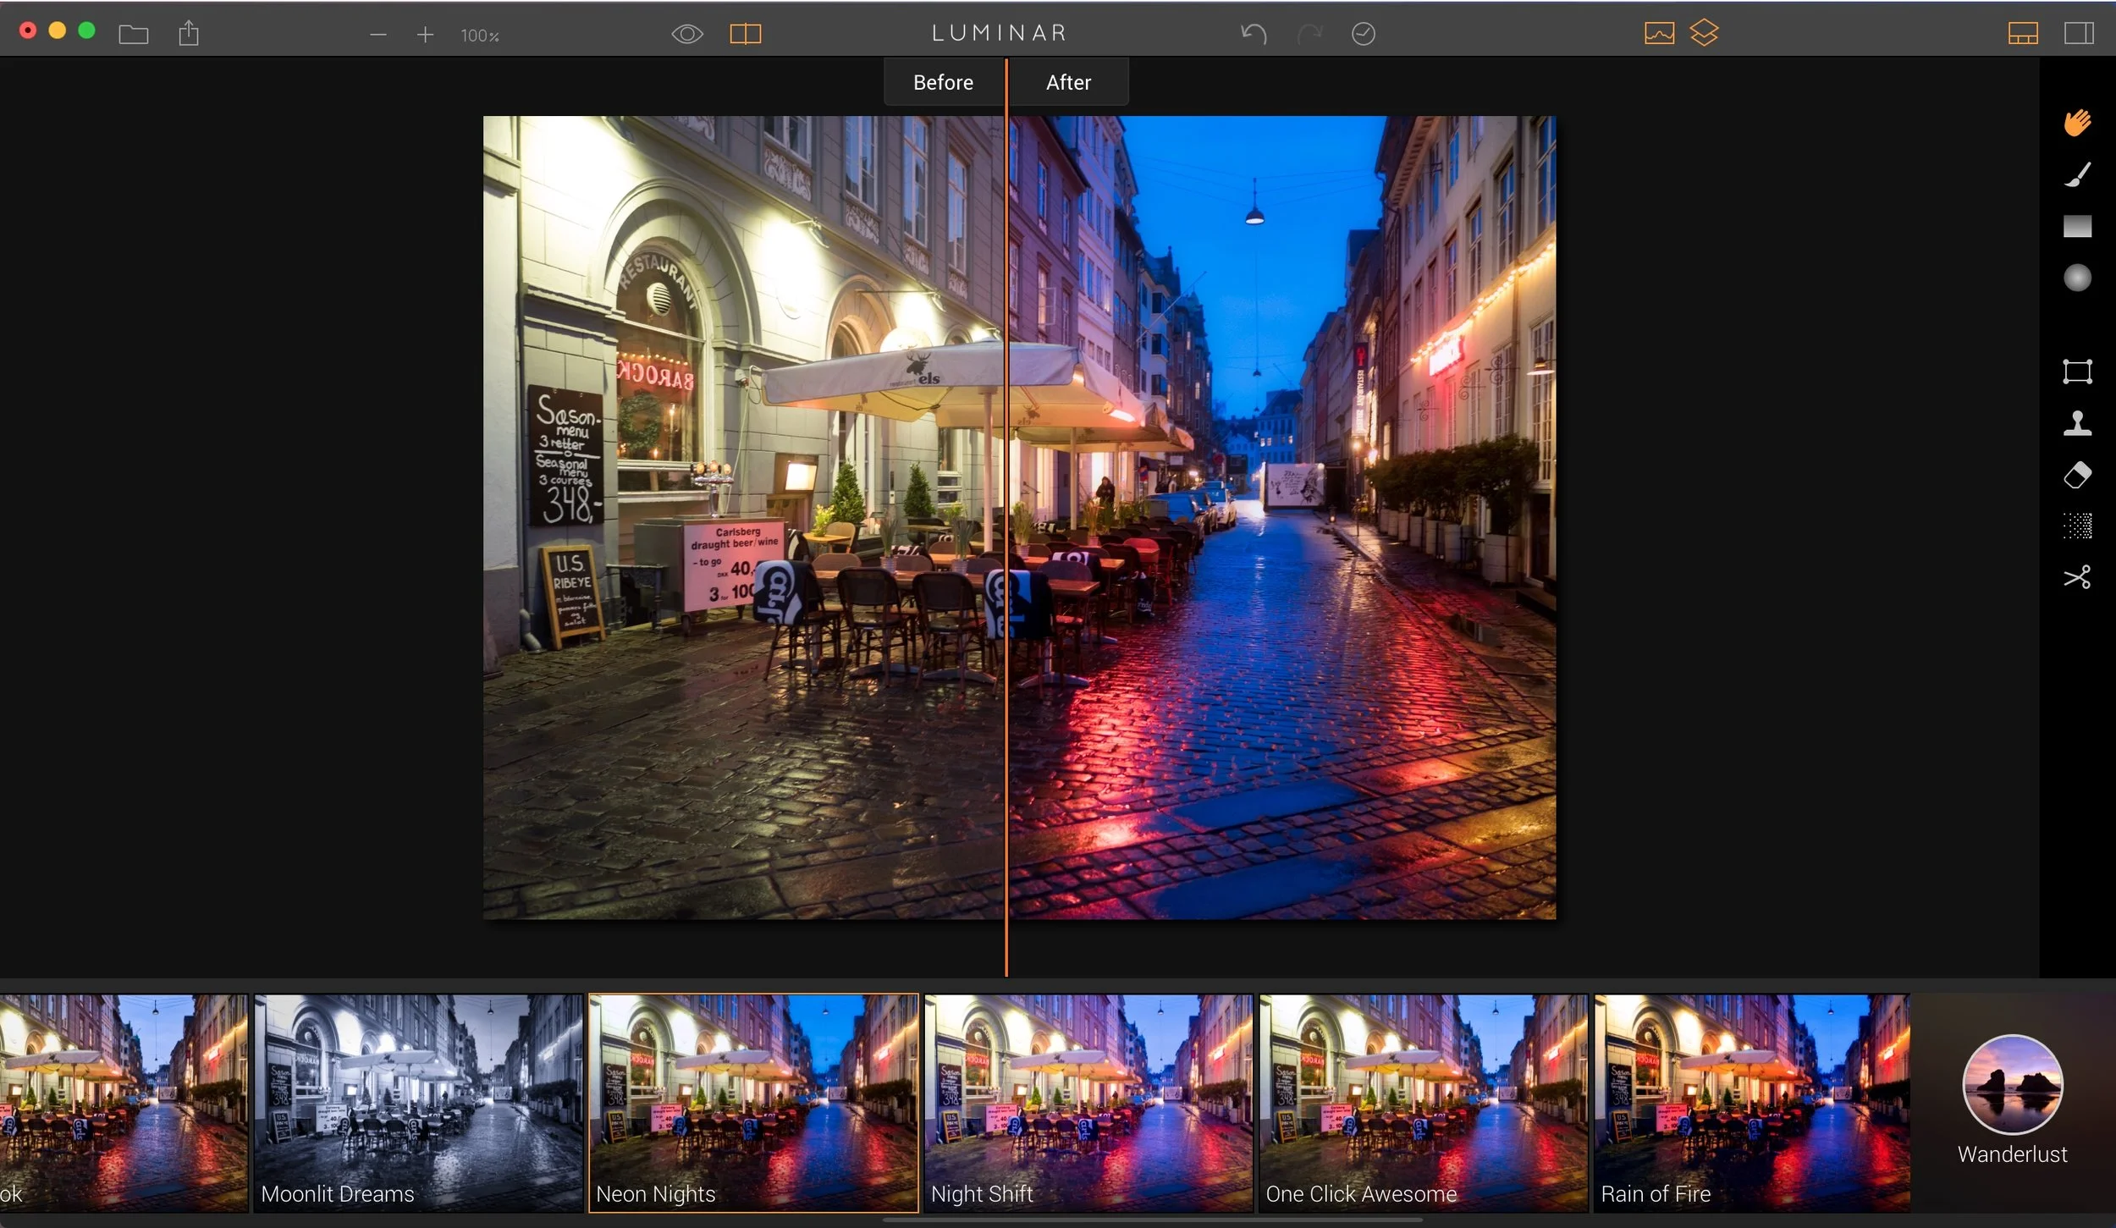Open the Denoise tool
Viewport: 2116px width, 1228px height.
tap(2077, 526)
